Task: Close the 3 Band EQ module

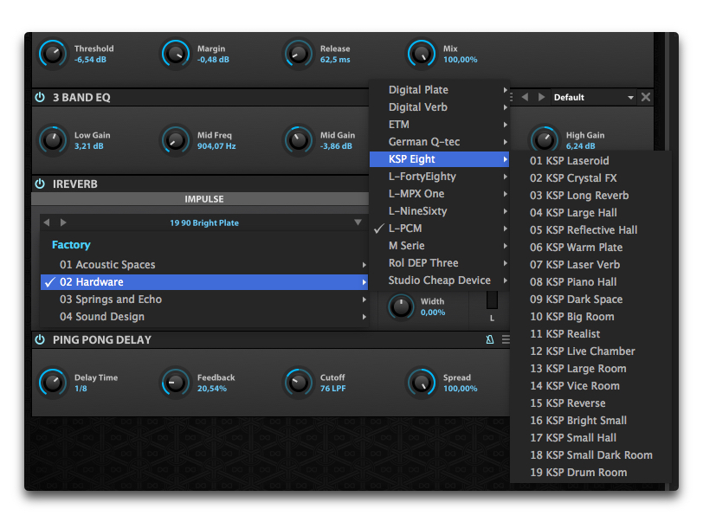Action: point(646,97)
